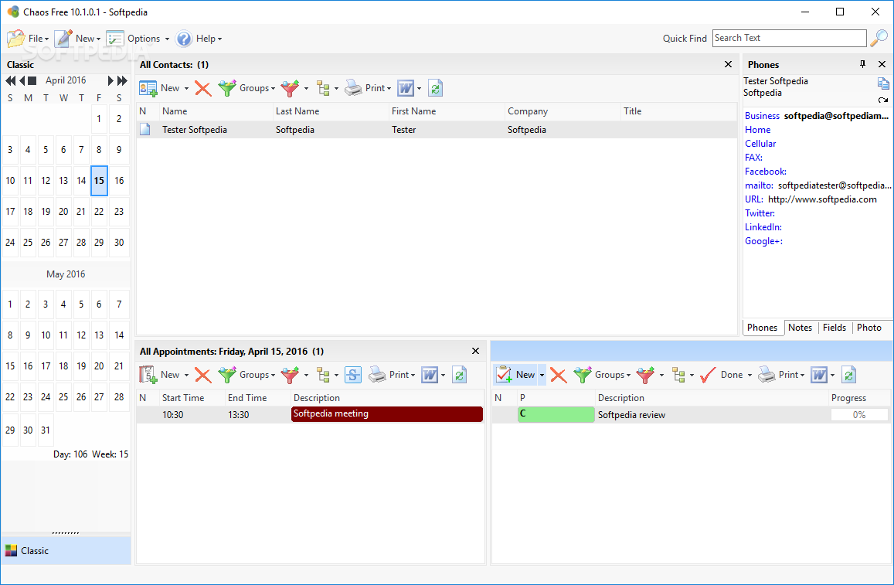Click the green priority C cell
This screenshot has height=585, width=894.
[x=556, y=414]
